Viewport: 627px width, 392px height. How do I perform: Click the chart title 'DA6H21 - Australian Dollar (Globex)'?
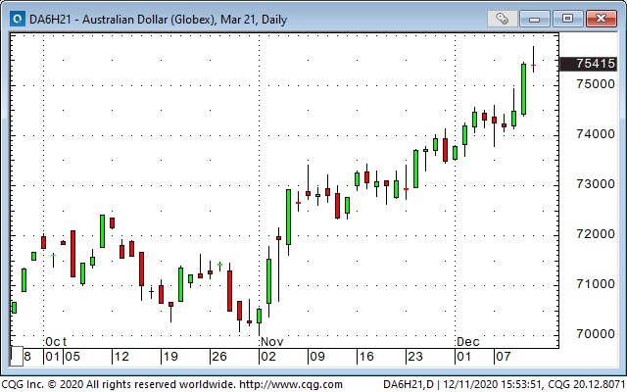tap(122, 20)
